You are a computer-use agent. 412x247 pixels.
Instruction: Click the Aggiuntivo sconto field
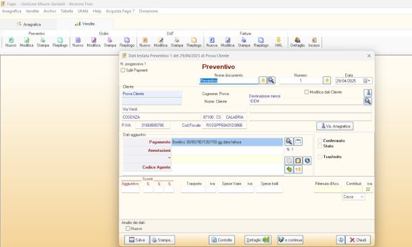(x=130, y=189)
